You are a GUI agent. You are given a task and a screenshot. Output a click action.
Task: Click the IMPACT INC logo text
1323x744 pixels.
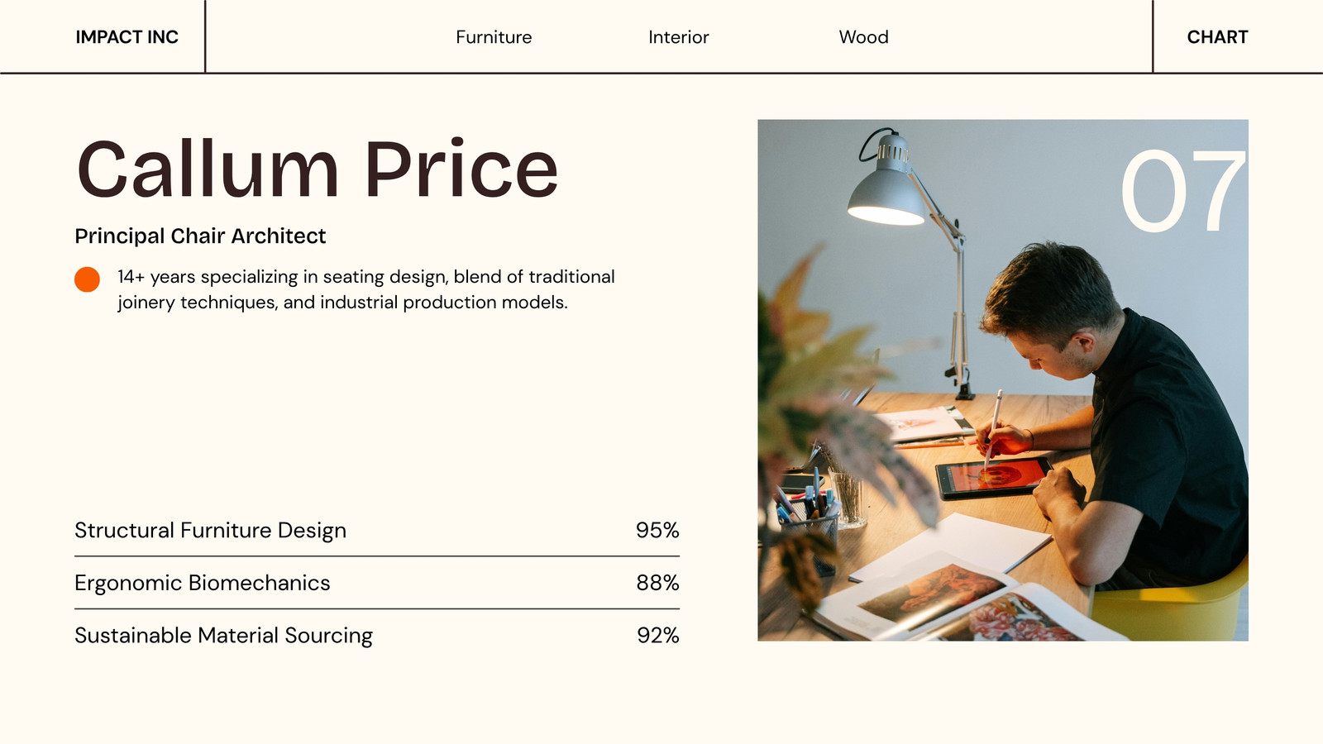coord(127,37)
